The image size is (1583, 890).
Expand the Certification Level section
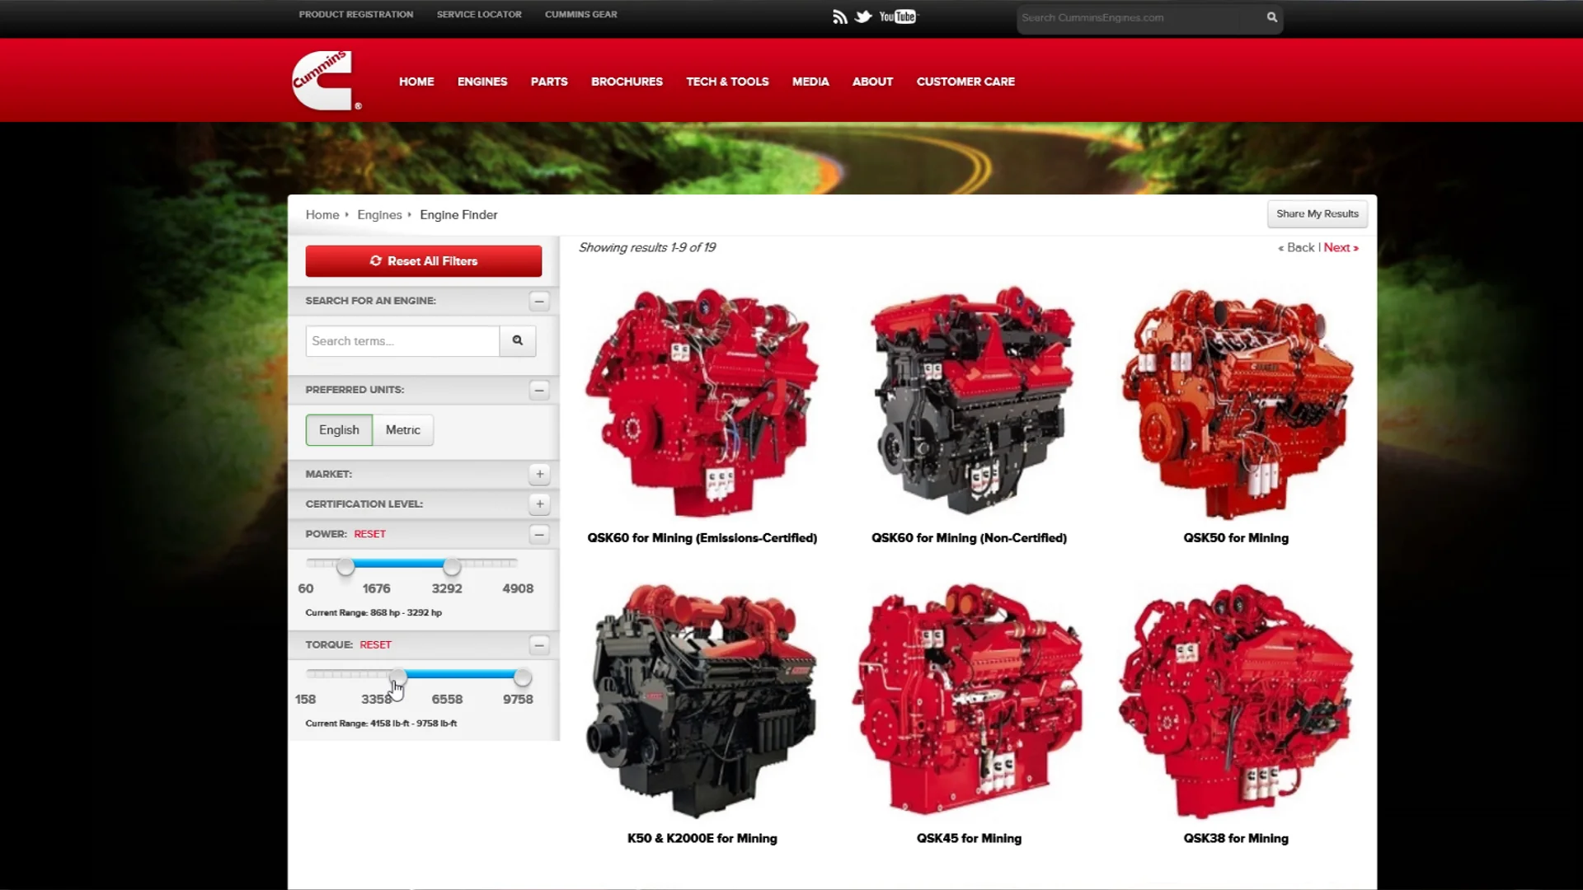pyautogui.click(x=539, y=504)
